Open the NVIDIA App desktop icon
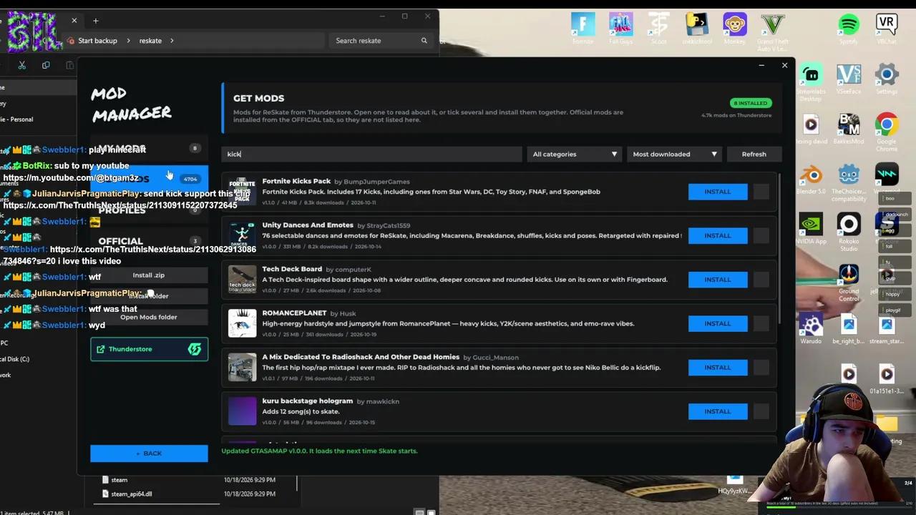 [811, 229]
